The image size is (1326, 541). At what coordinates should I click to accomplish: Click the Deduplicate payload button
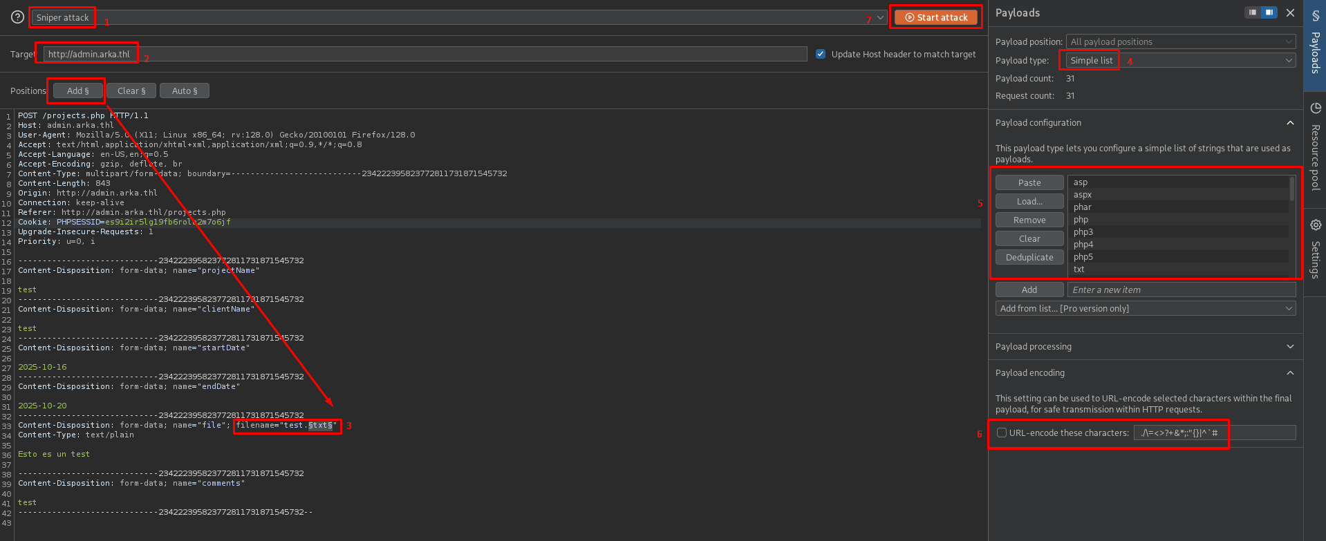(1029, 257)
